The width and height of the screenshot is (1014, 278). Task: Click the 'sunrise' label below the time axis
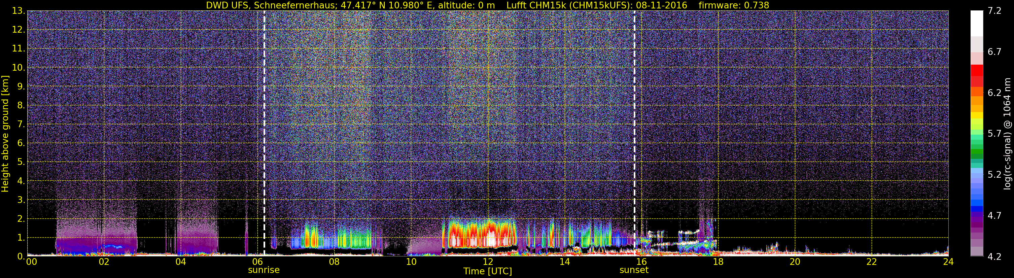[264, 270]
